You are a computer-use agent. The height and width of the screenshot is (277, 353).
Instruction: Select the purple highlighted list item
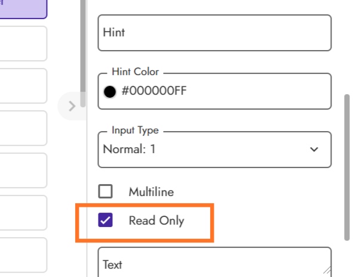coord(23,9)
